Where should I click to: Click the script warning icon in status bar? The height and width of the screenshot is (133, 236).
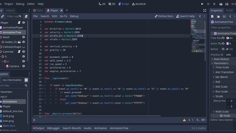click(x=184, y=120)
